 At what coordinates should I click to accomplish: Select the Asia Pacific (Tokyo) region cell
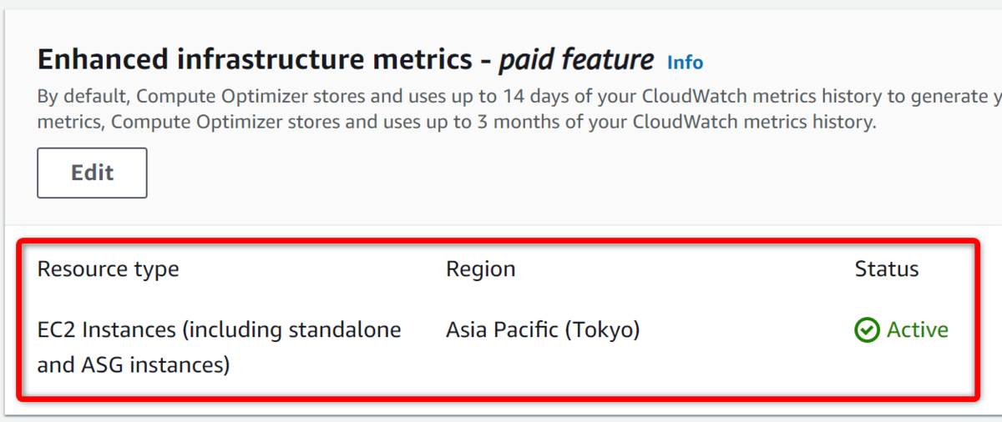point(543,330)
